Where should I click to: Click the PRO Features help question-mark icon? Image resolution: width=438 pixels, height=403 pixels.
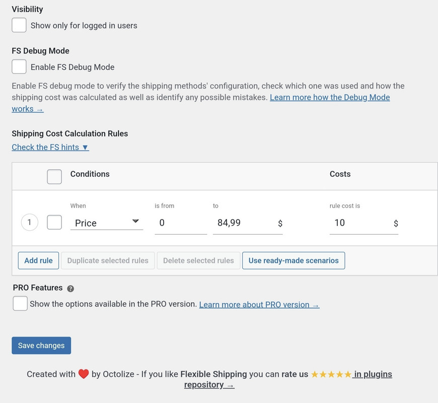click(x=70, y=289)
